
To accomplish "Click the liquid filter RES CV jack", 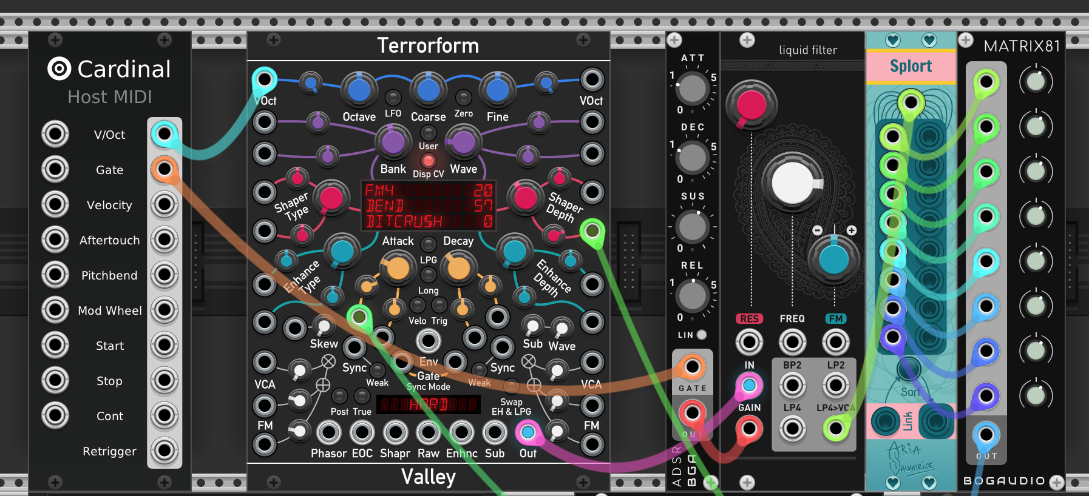I will pos(749,342).
